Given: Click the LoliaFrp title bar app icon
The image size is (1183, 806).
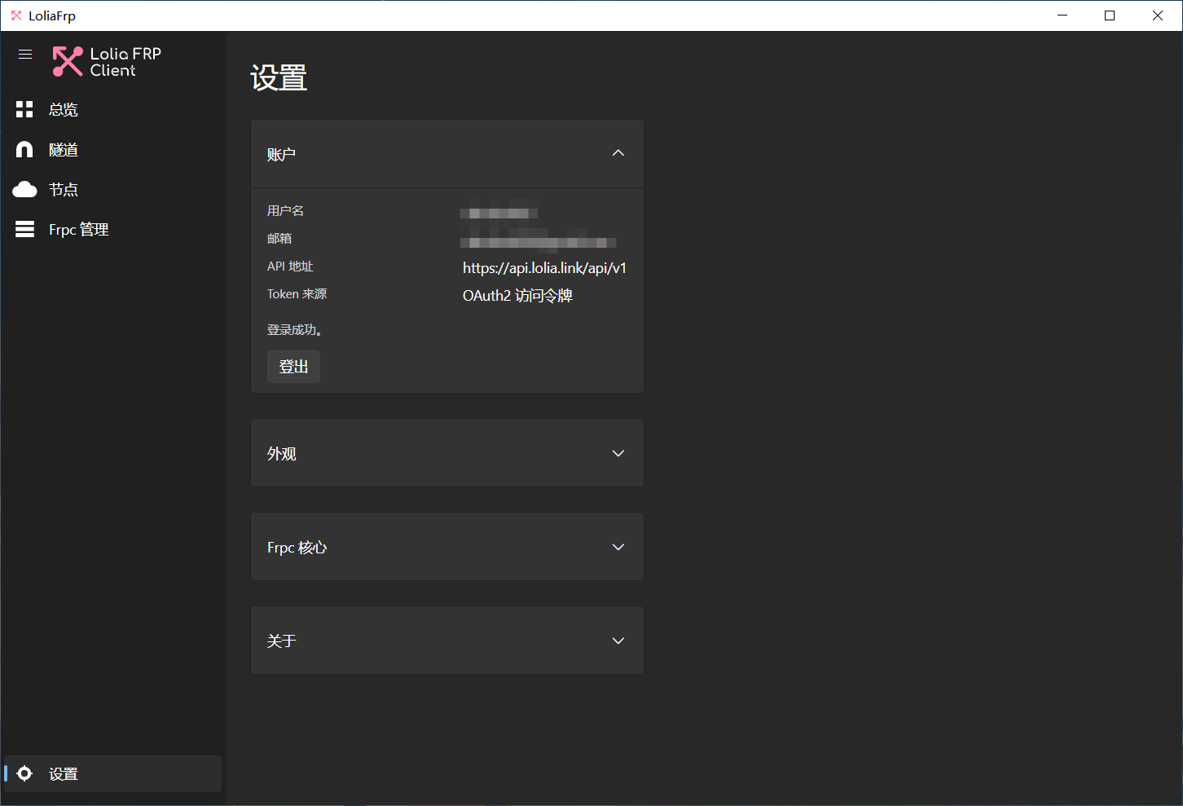Looking at the screenshot, I should click(x=16, y=15).
